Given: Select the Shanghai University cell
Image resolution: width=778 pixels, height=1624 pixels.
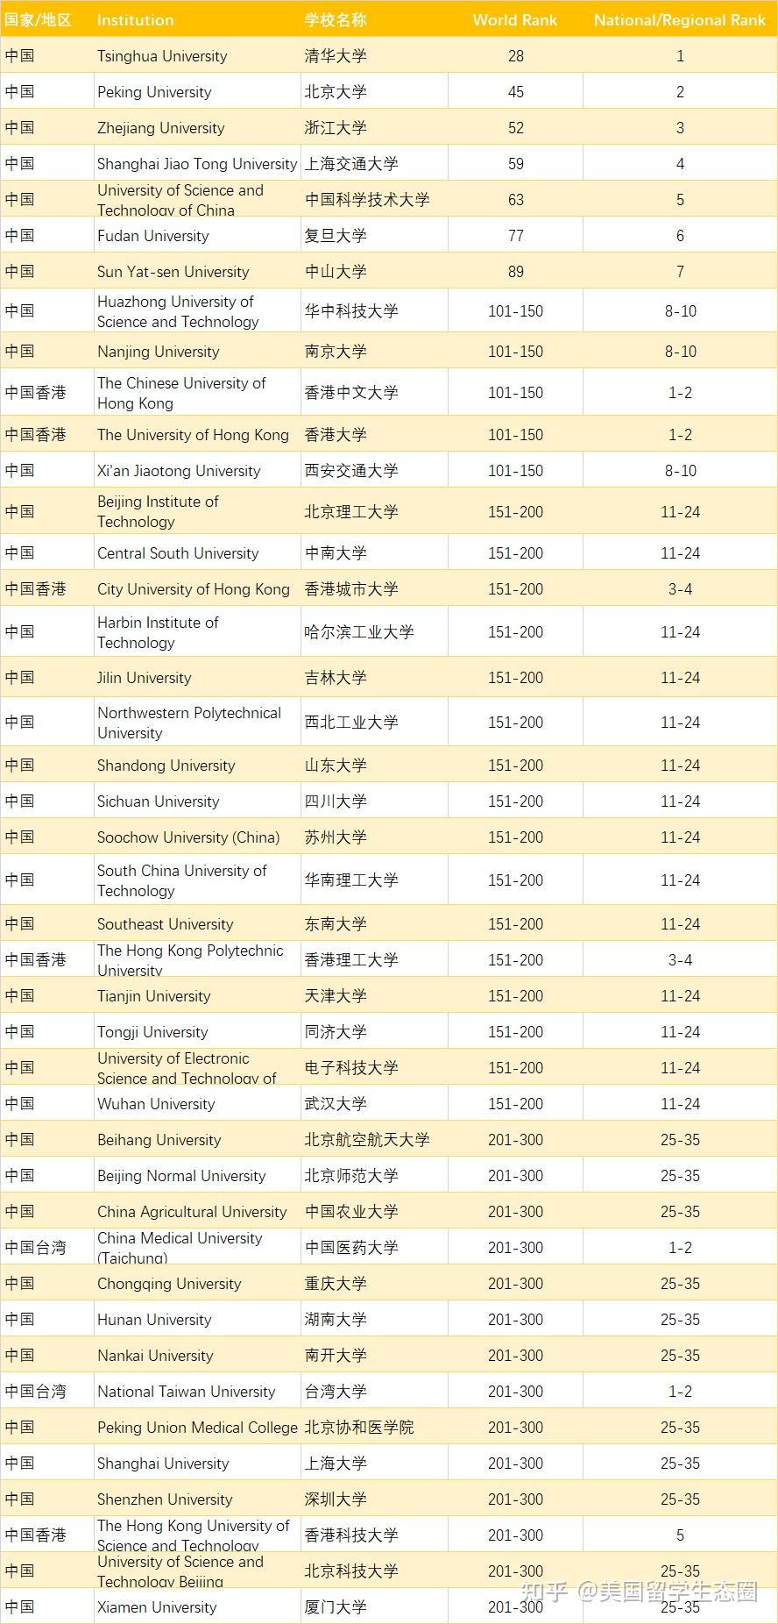Looking at the screenshot, I should (197, 1464).
